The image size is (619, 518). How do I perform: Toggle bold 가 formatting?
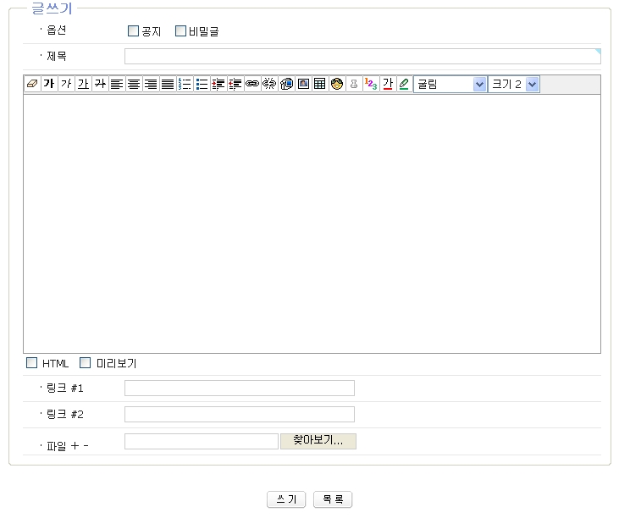coord(49,84)
